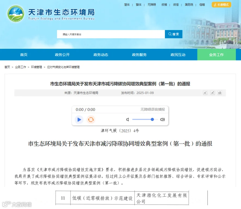Click the 发布时间: 2025-01-09 text
The width and height of the screenshot is (241, 209).
click(x=137, y=93)
